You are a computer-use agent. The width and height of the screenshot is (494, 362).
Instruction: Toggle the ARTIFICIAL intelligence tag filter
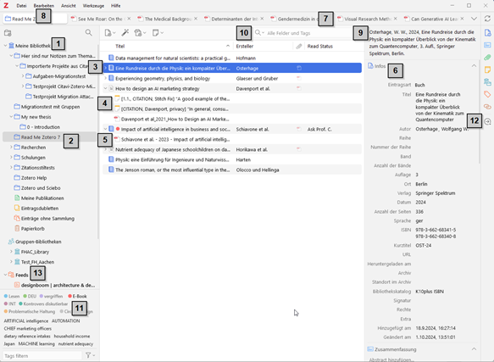click(26, 321)
